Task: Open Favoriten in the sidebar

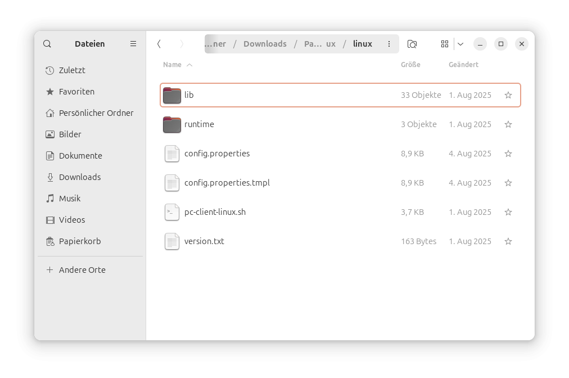Action: pos(90,92)
